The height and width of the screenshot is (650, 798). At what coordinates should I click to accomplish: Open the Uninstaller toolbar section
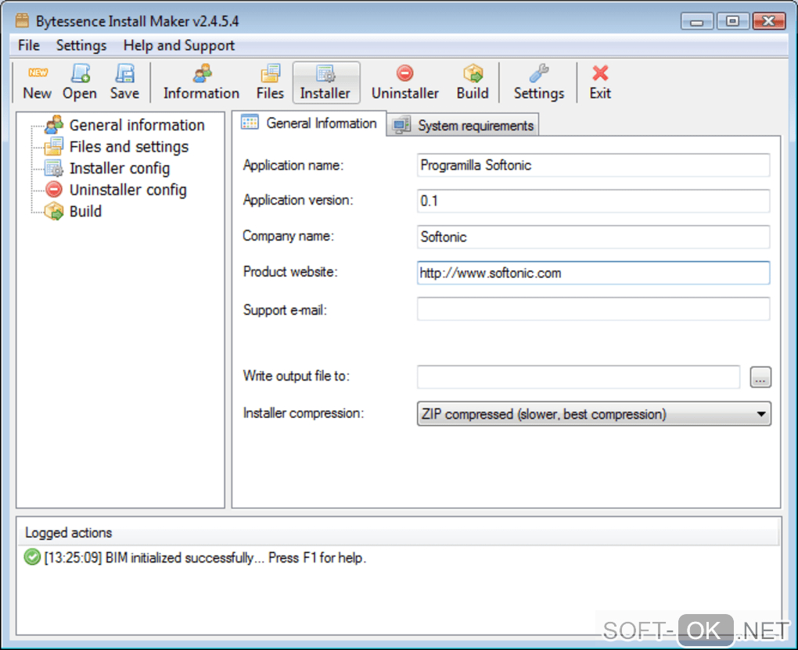[405, 83]
